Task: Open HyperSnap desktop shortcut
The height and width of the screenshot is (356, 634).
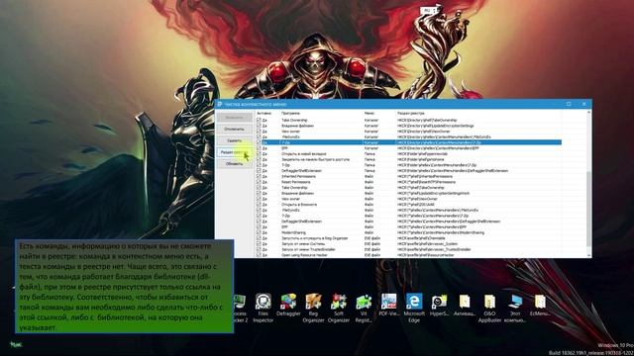Action: [439, 305]
